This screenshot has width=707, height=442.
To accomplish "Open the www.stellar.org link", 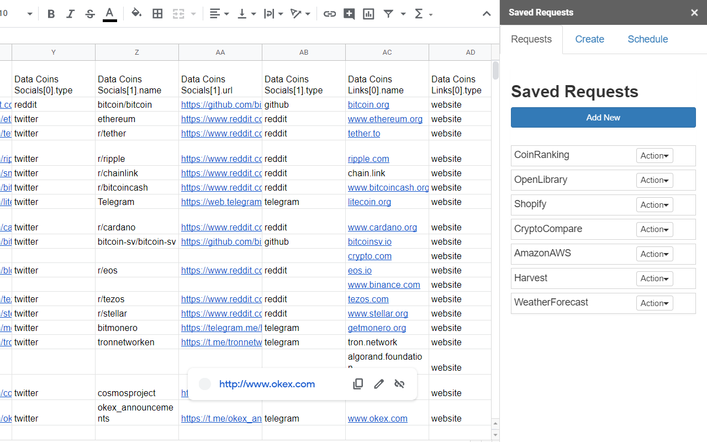I will coord(378,314).
